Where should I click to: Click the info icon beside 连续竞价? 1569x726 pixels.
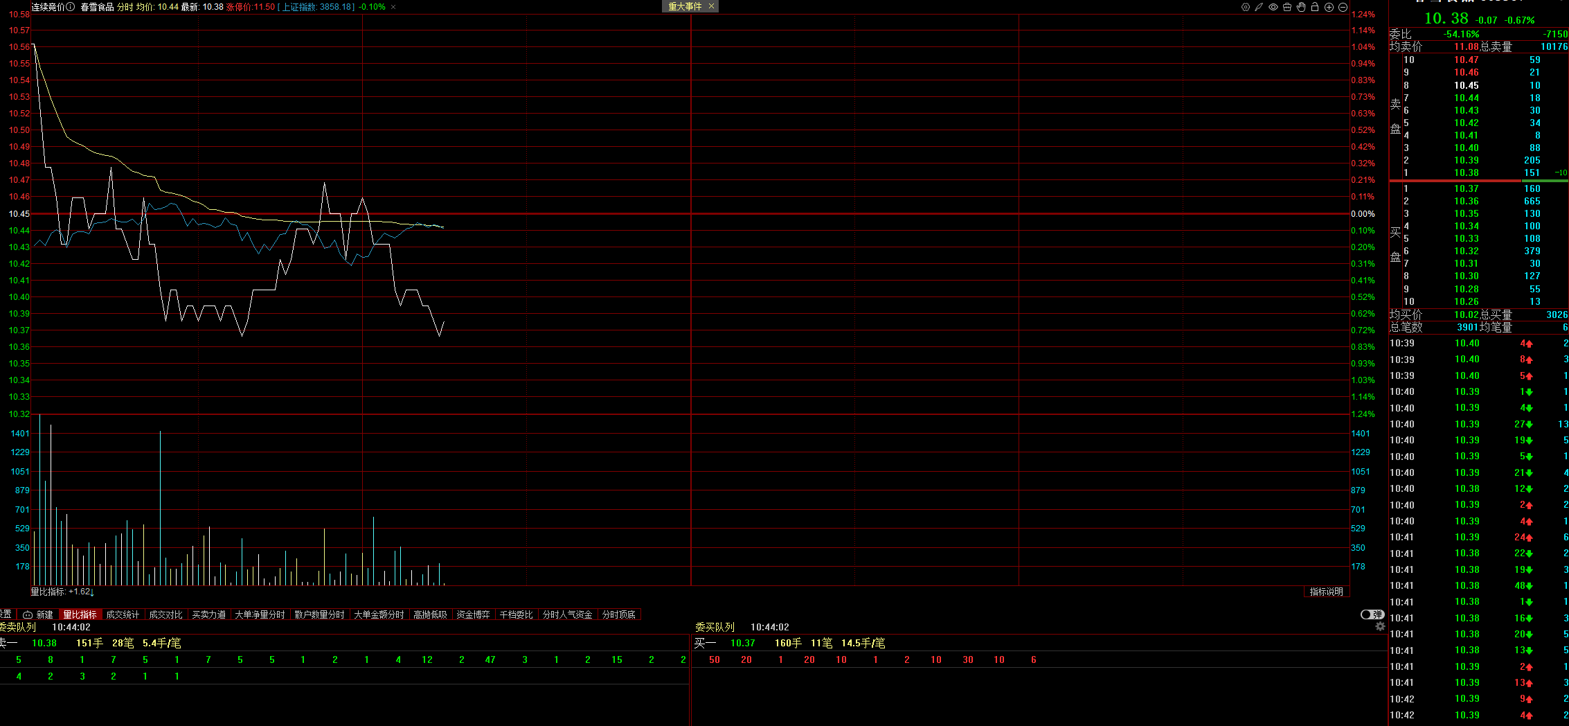pos(71,7)
